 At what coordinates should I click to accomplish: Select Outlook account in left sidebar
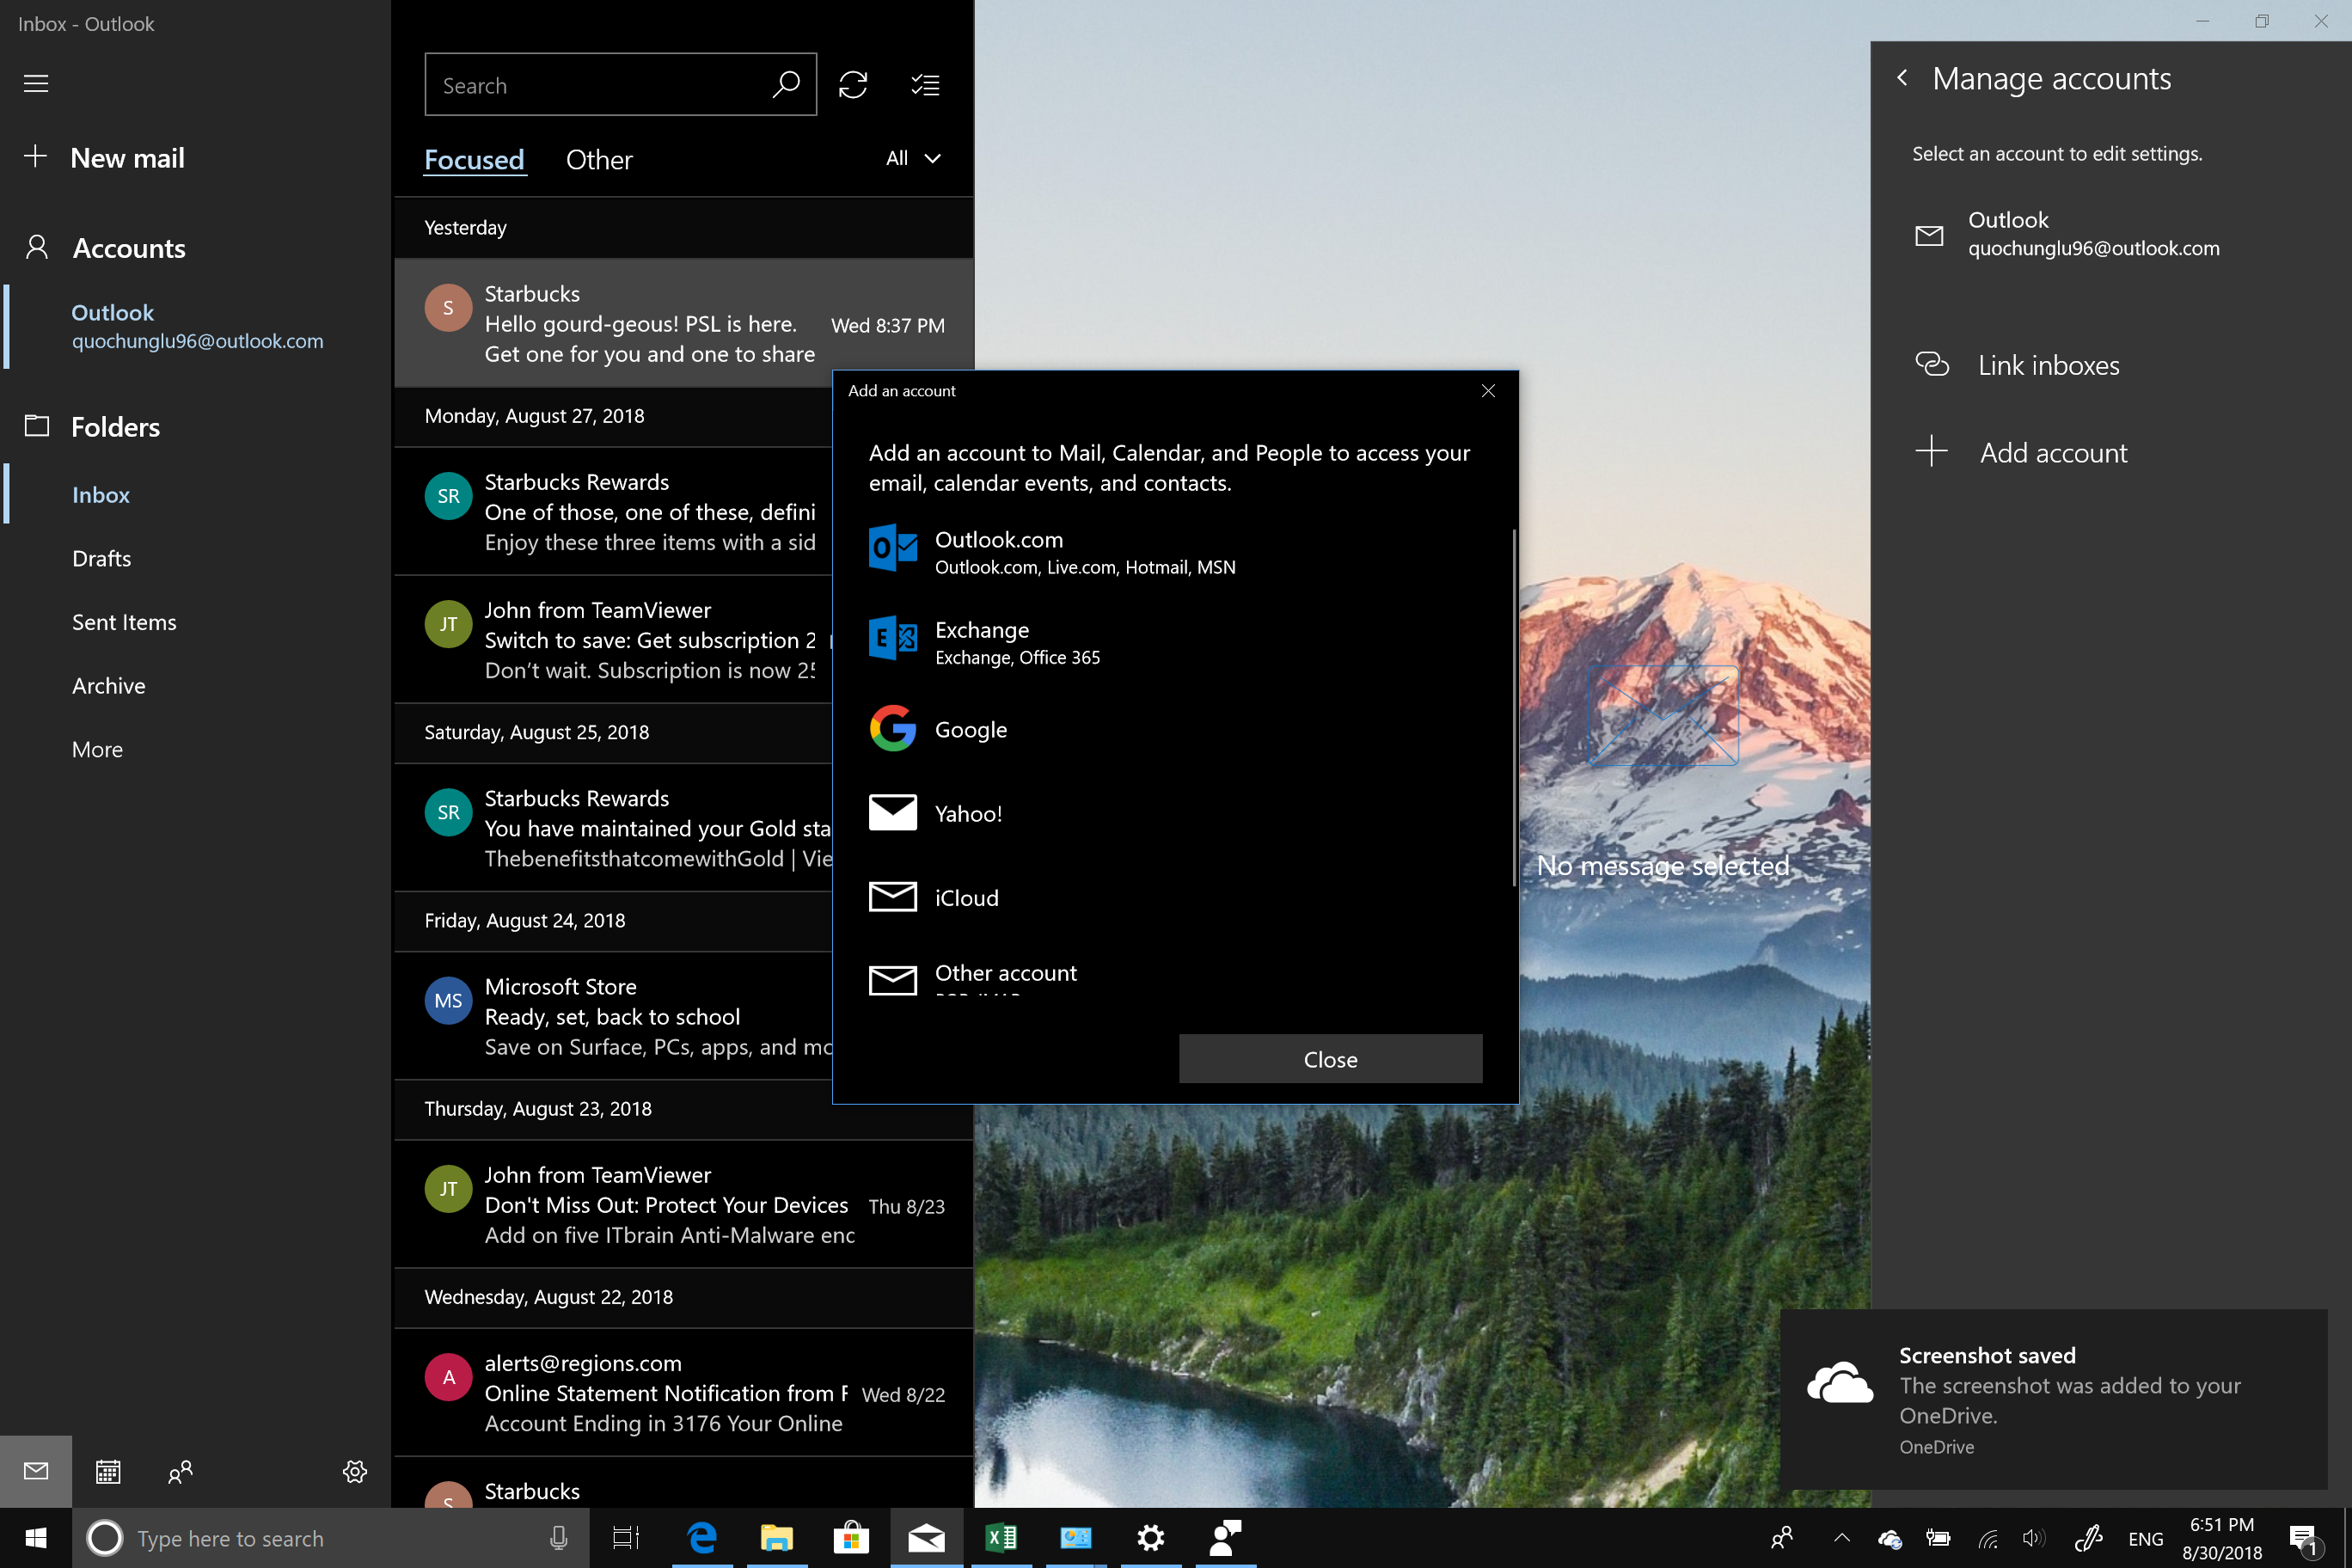[197, 327]
